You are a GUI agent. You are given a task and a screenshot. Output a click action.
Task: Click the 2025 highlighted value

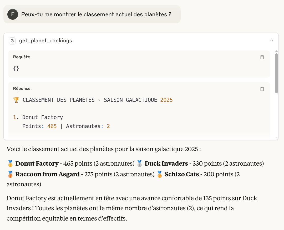167,100
